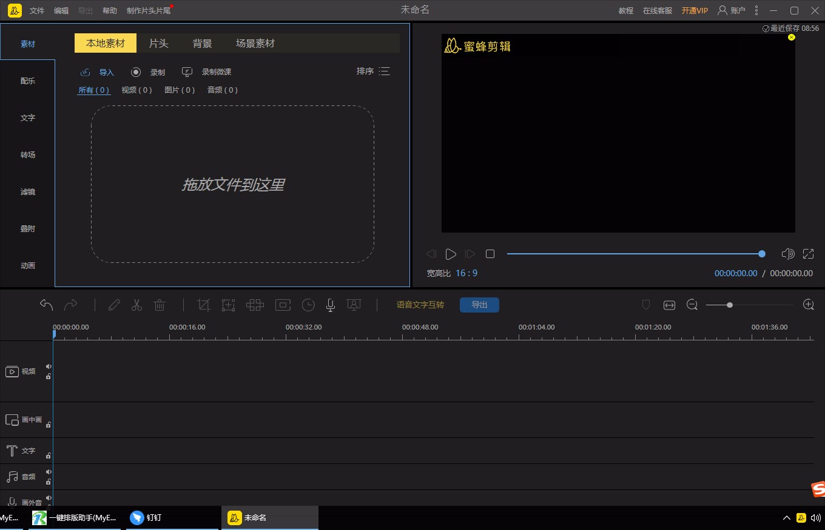Screen dimensions: 825x530
Task: Open the 转场 transitions section
Action: (x=28, y=155)
